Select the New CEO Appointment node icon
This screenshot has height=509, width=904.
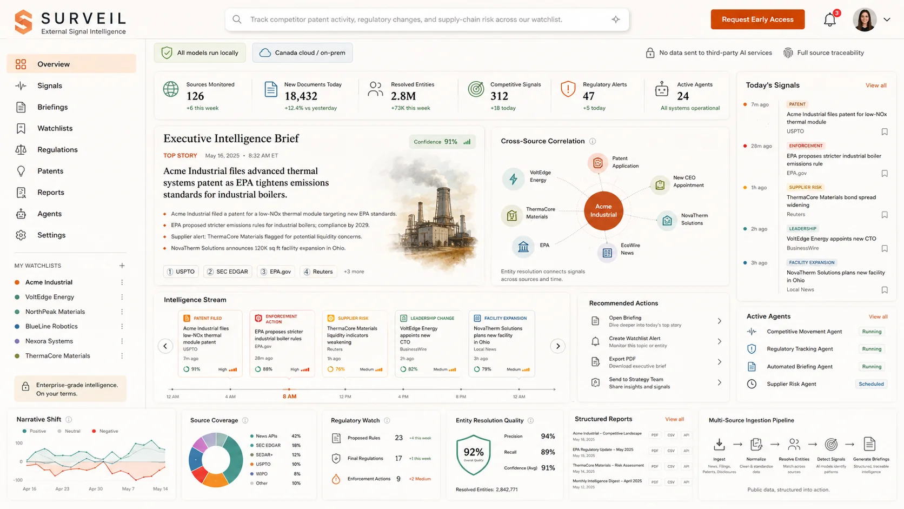(x=660, y=186)
